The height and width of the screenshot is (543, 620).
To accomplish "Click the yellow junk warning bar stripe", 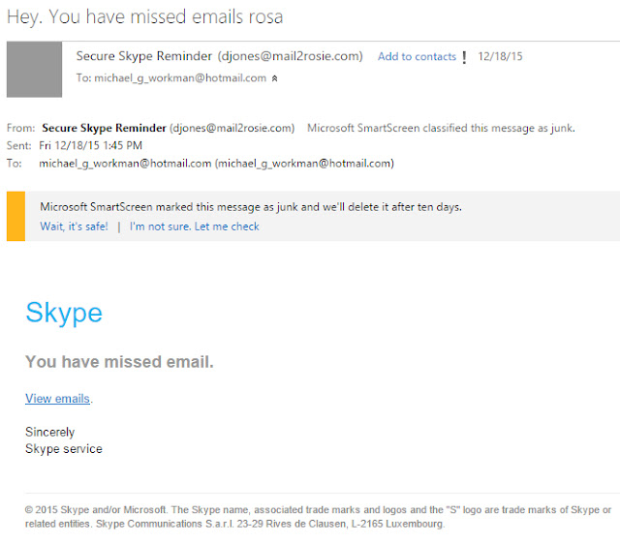I will click(15, 217).
